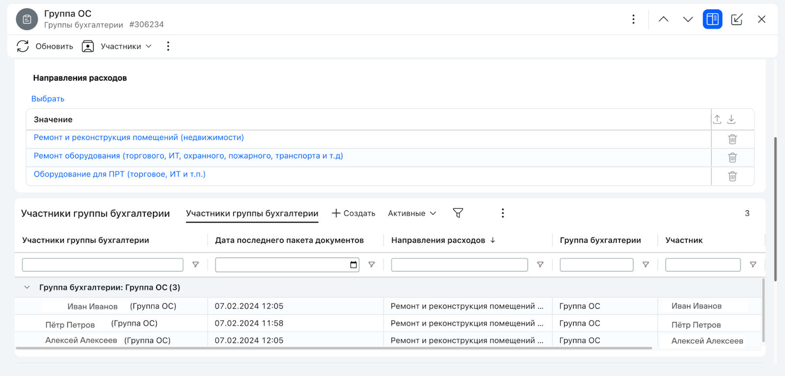Click the Создать button

click(353, 213)
